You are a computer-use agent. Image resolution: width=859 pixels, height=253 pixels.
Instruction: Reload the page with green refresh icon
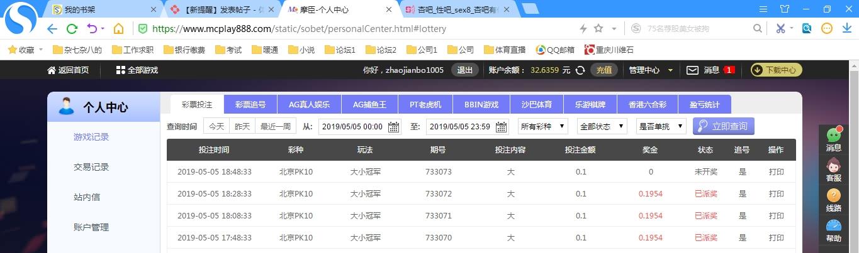(72, 29)
